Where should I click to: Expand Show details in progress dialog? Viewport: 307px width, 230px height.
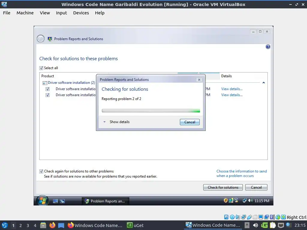coord(116,122)
